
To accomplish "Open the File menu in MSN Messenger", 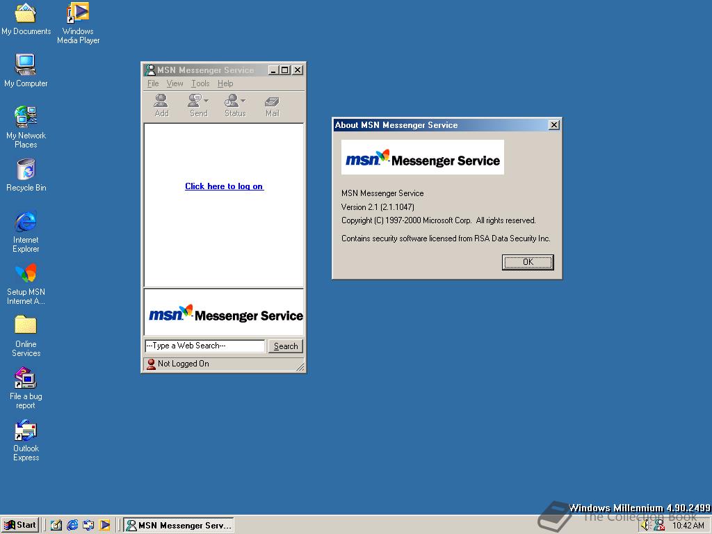I will 153,83.
